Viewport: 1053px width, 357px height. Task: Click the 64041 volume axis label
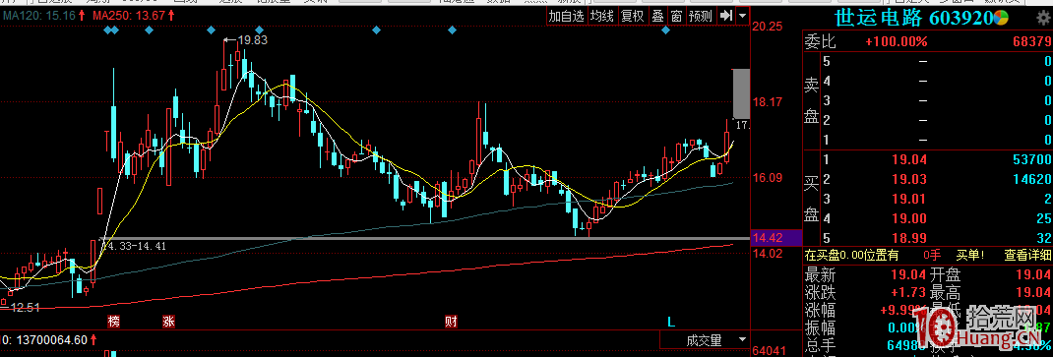(x=769, y=351)
